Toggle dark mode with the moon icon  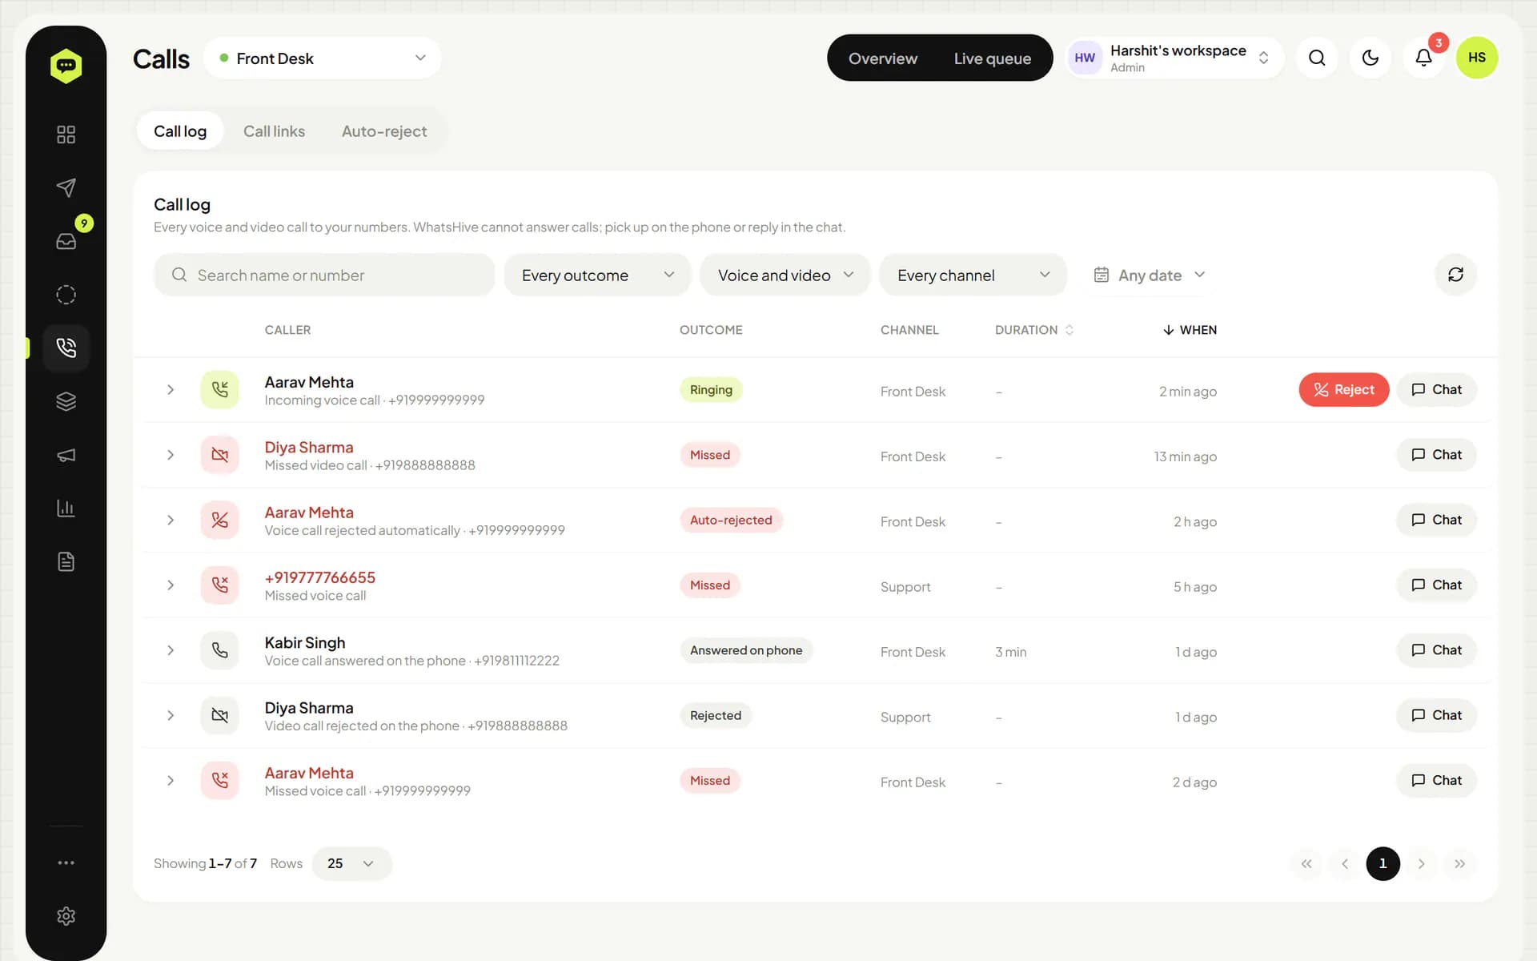[1370, 58]
